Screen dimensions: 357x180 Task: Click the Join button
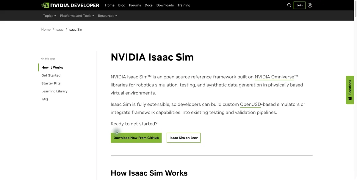point(299,5)
